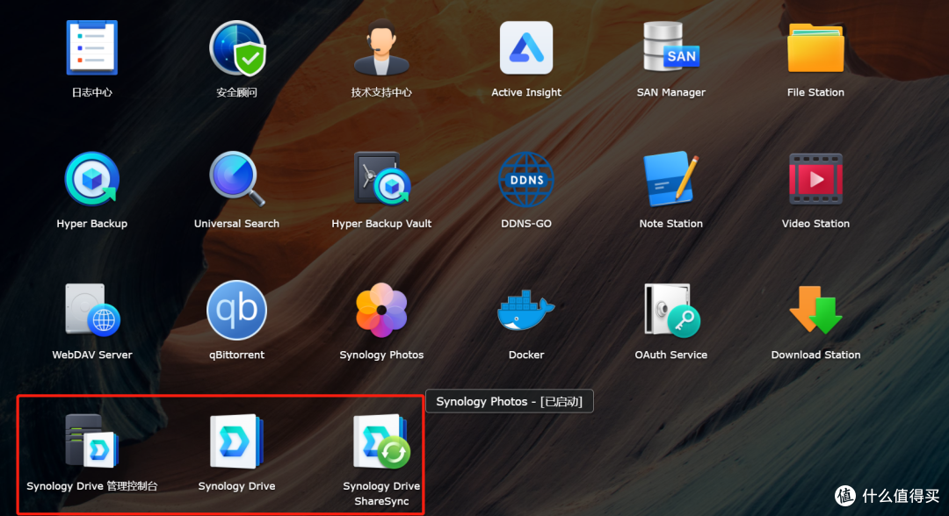This screenshot has width=949, height=516.
Task: Open Note Station
Action: [670, 179]
